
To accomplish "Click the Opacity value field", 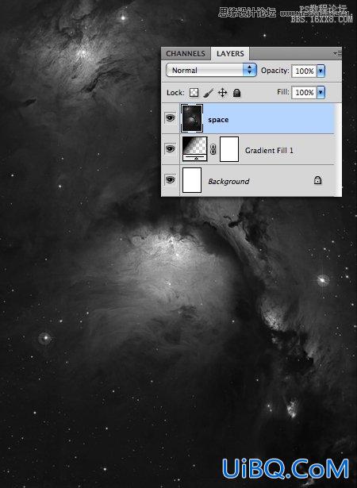I will pyautogui.click(x=305, y=71).
